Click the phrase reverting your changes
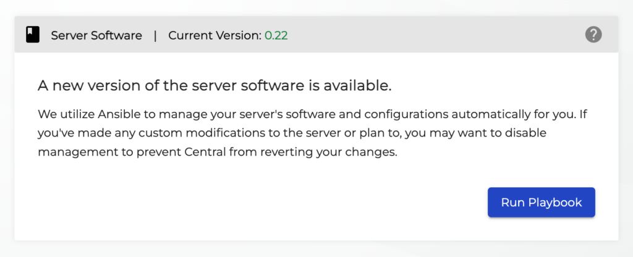 coord(347,152)
